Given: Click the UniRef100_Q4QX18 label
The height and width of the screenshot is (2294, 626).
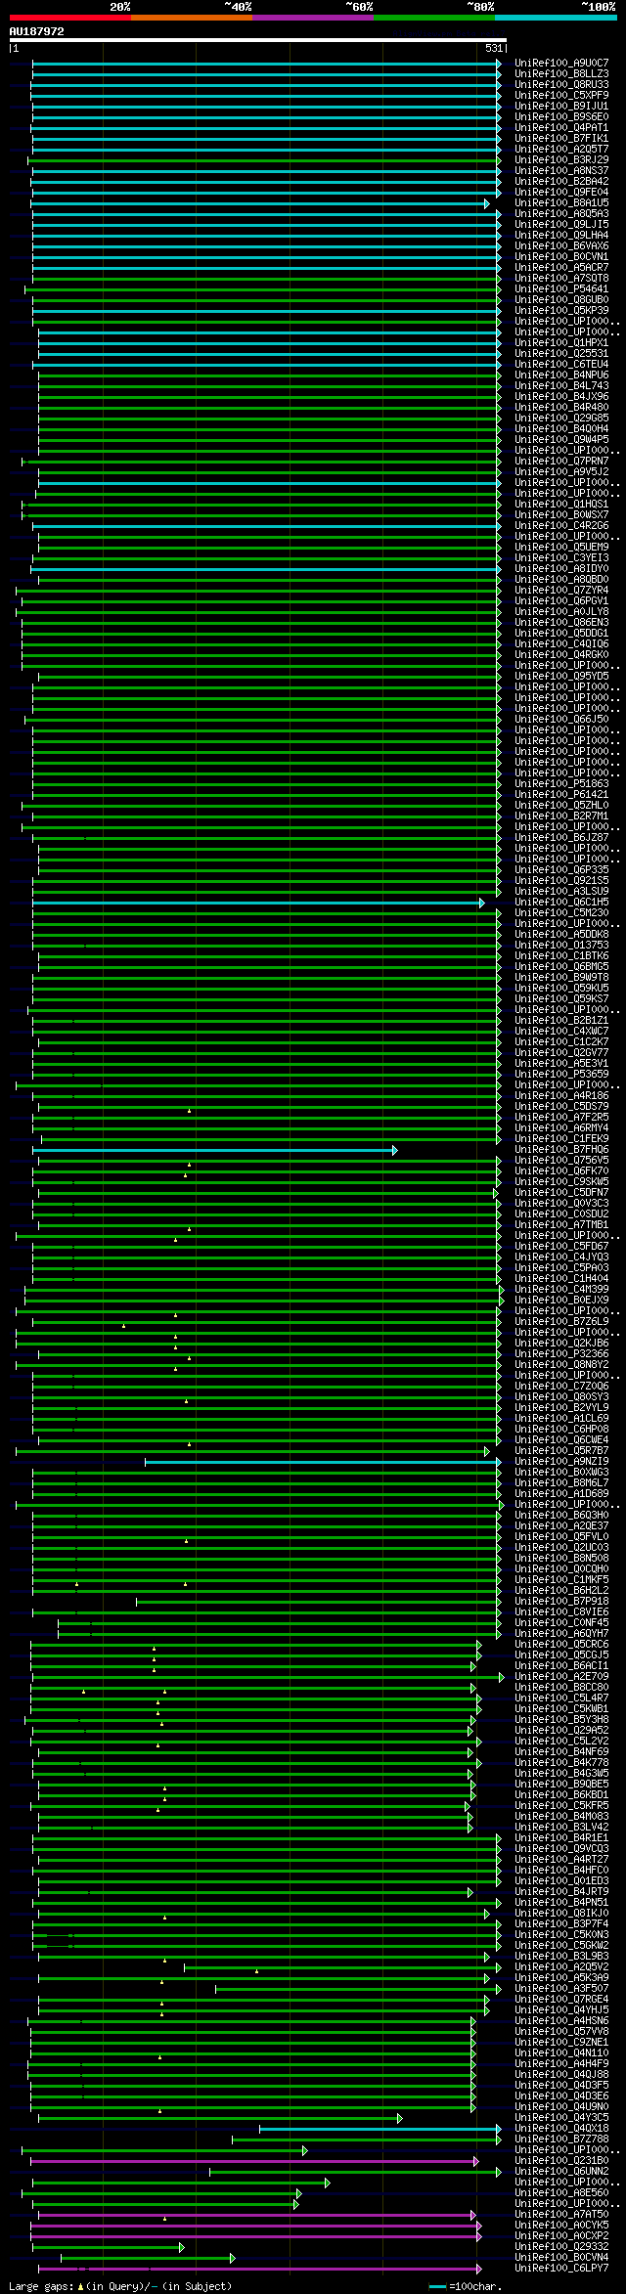Looking at the screenshot, I should click(561, 2129).
